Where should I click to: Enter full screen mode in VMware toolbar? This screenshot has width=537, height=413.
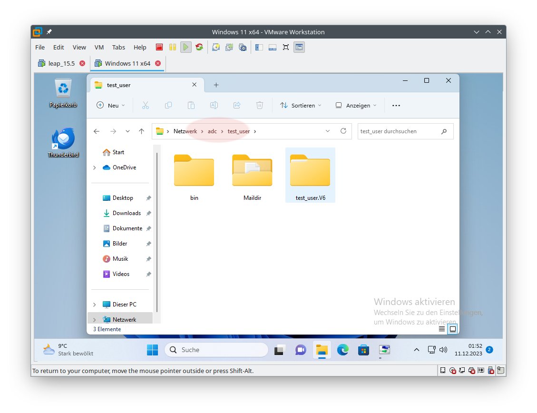pyautogui.click(x=286, y=47)
